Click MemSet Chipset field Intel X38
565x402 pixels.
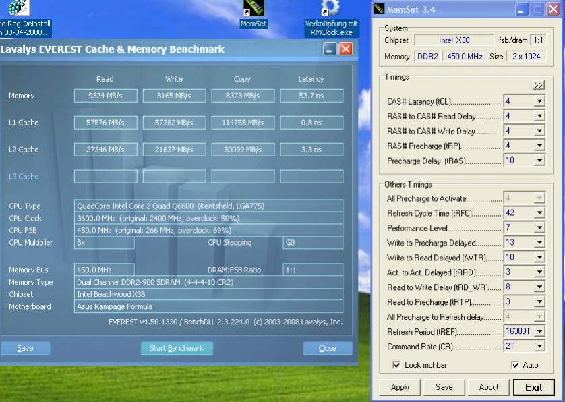pos(454,40)
